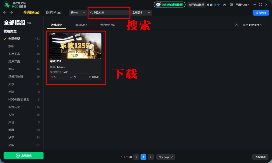The width and height of the screenshot is (272, 163).
Task: Select the 整合包分享 tab
Action: (x=108, y=25)
